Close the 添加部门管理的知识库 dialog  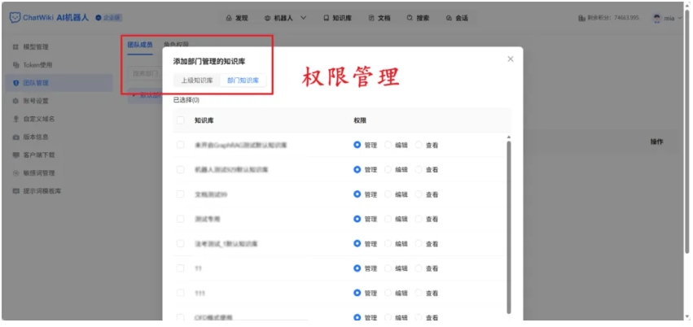tap(511, 59)
